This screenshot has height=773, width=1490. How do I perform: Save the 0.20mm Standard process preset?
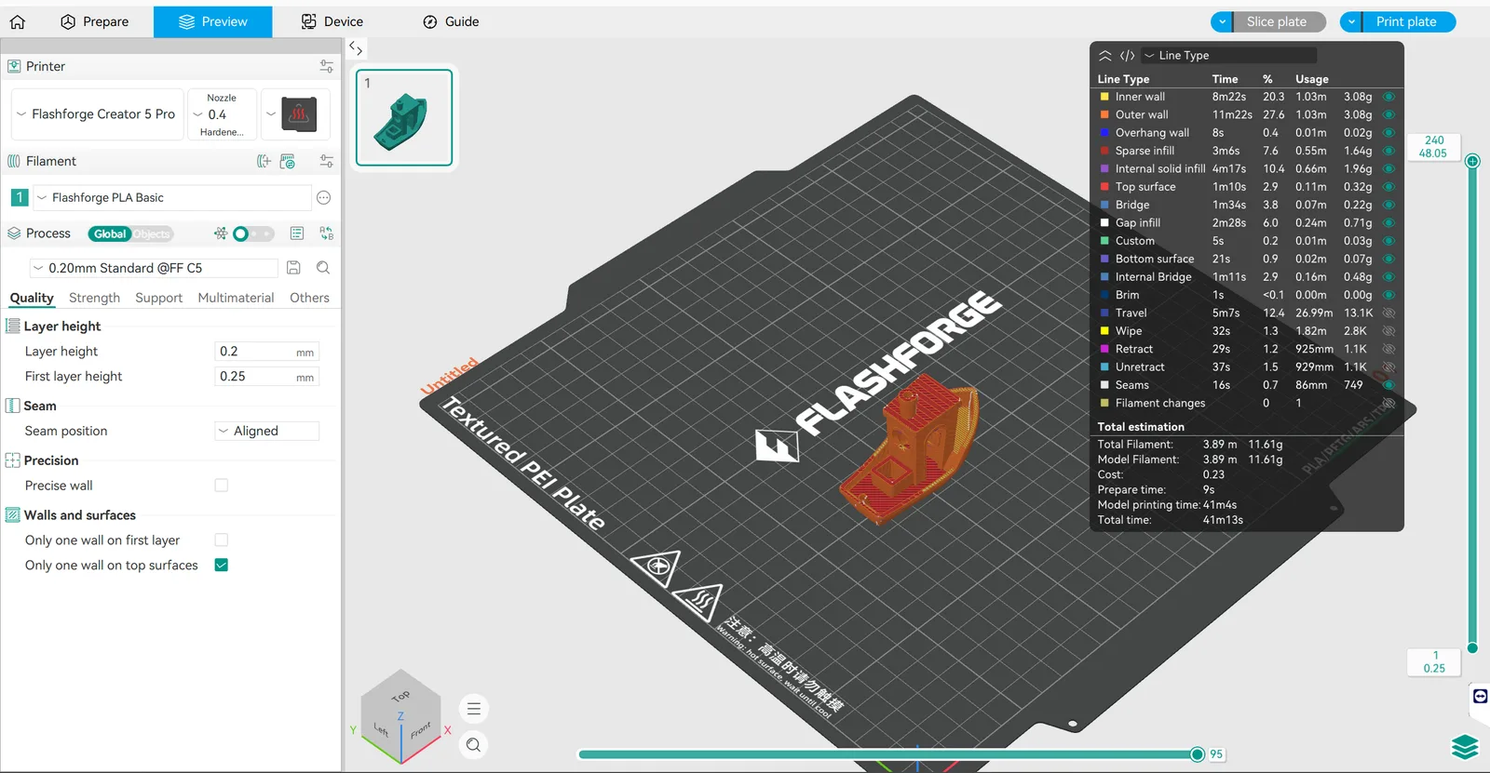293,268
